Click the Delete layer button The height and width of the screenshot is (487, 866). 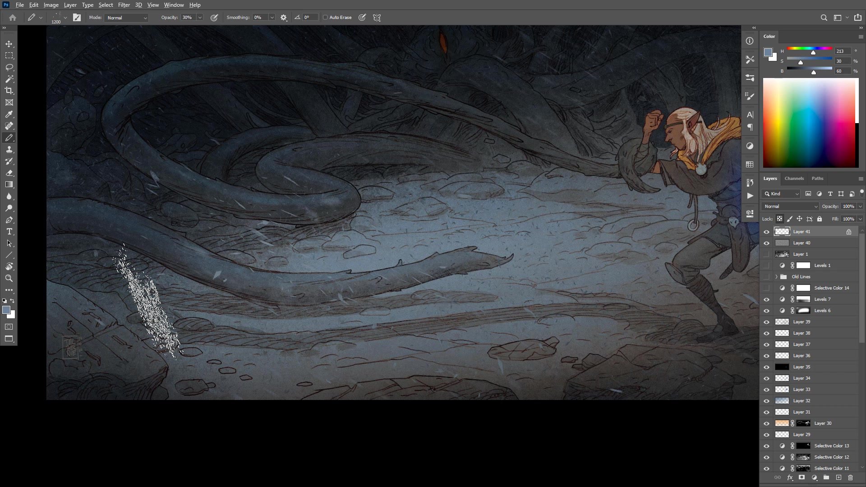coord(850,477)
